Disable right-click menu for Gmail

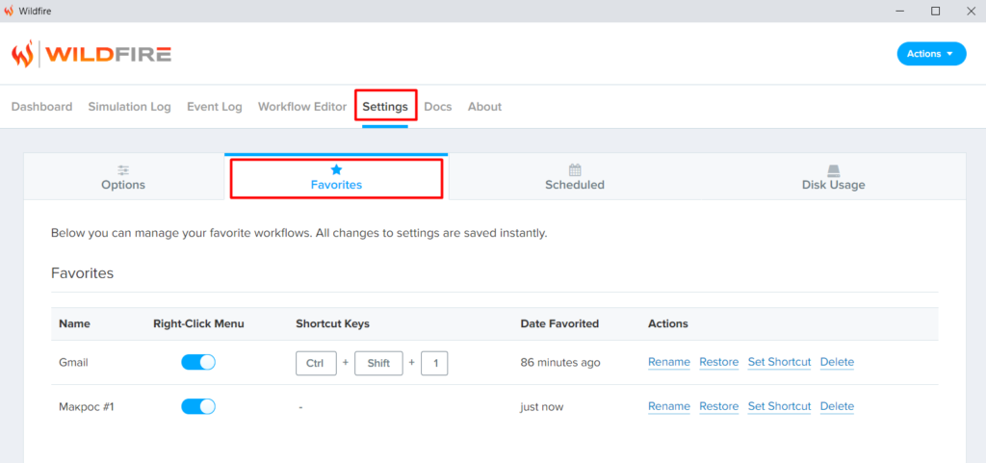[x=198, y=362]
